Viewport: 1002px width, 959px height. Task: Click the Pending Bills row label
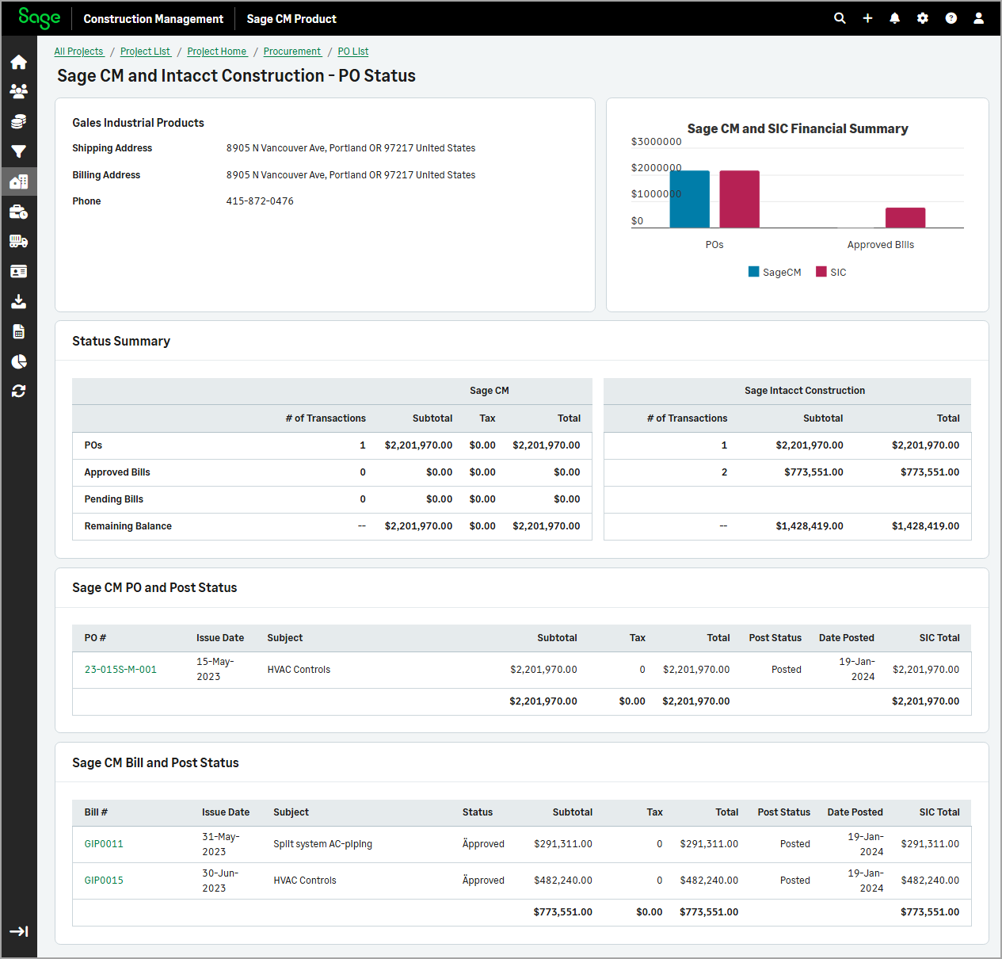pyautogui.click(x=114, y=499)
